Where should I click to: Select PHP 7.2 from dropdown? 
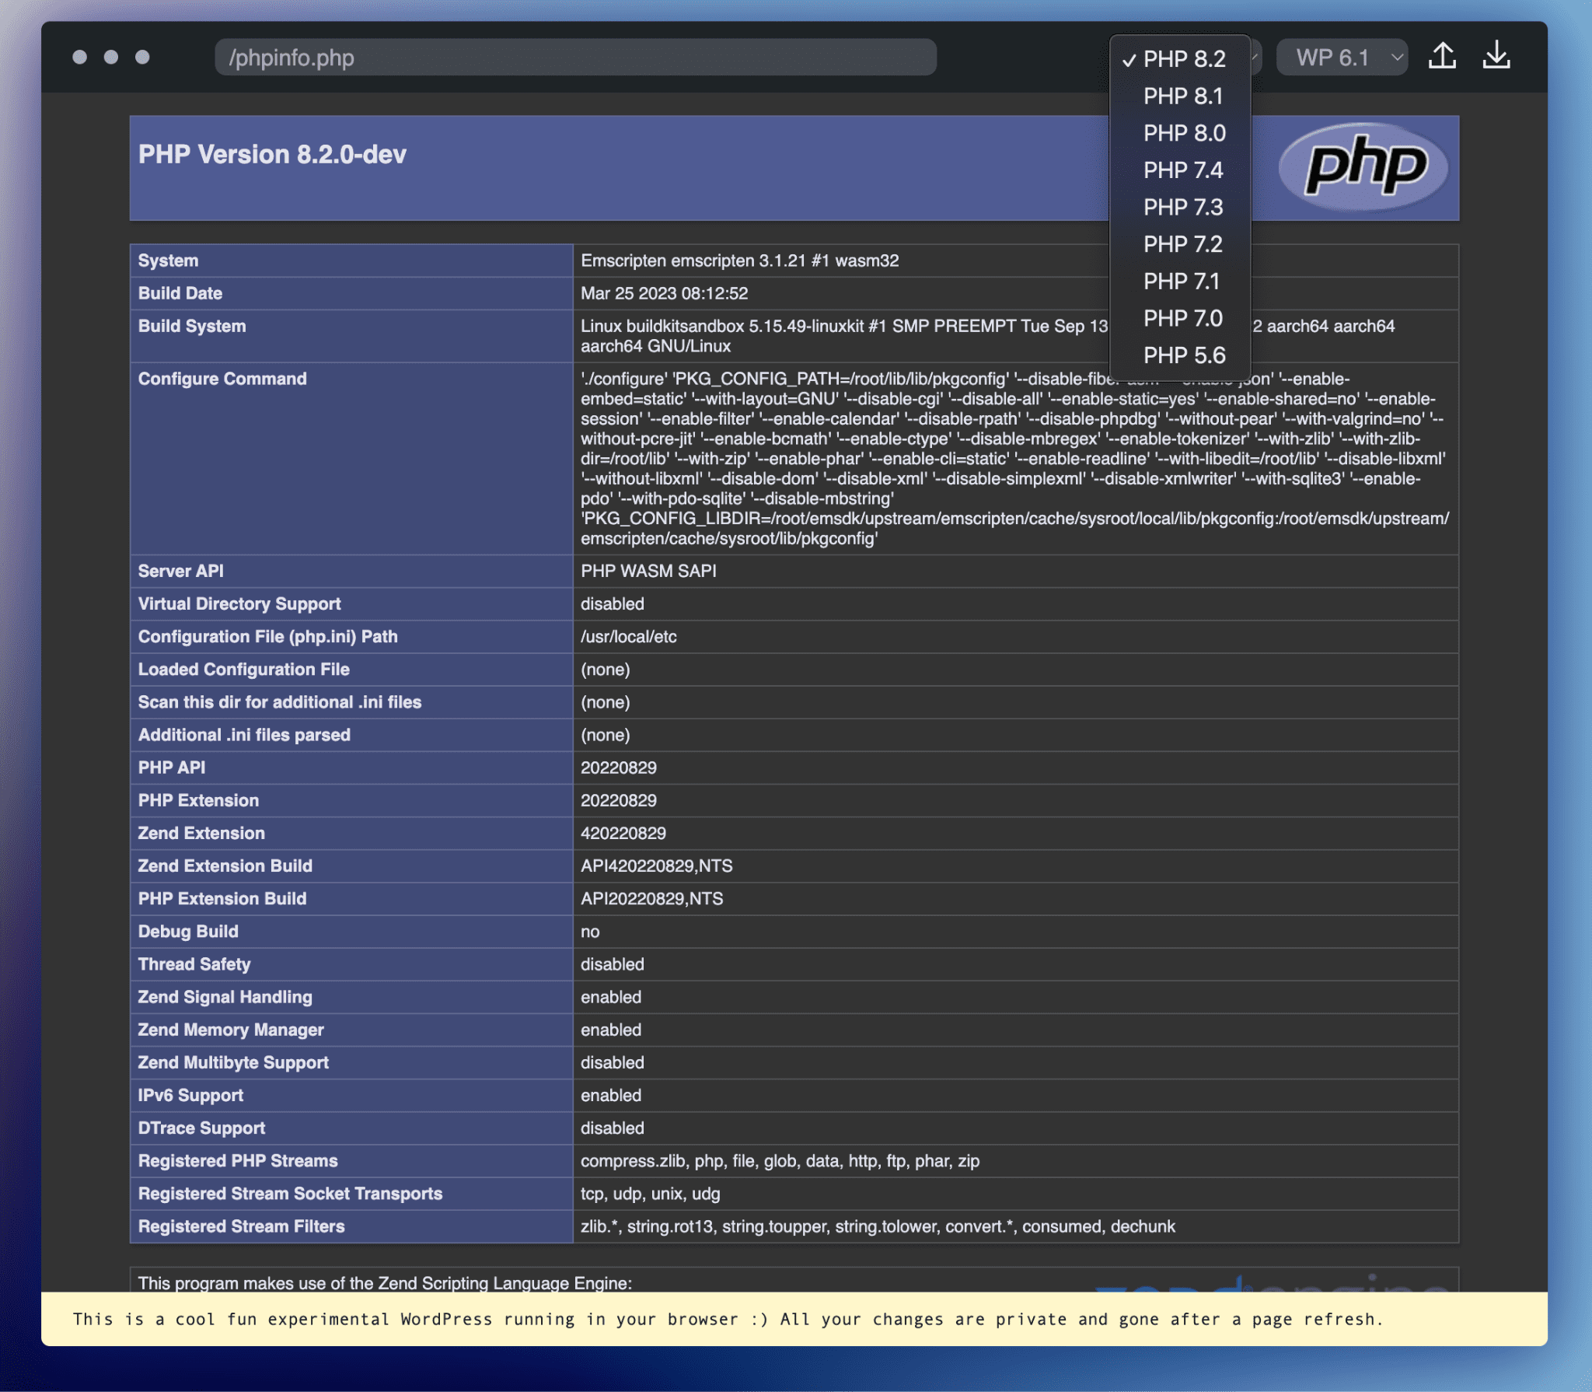point(1182,245)
